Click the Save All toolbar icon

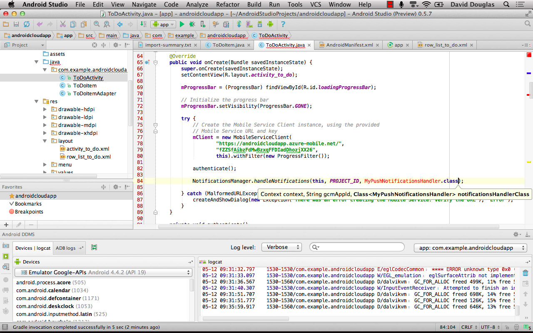[x=16, y=24]
